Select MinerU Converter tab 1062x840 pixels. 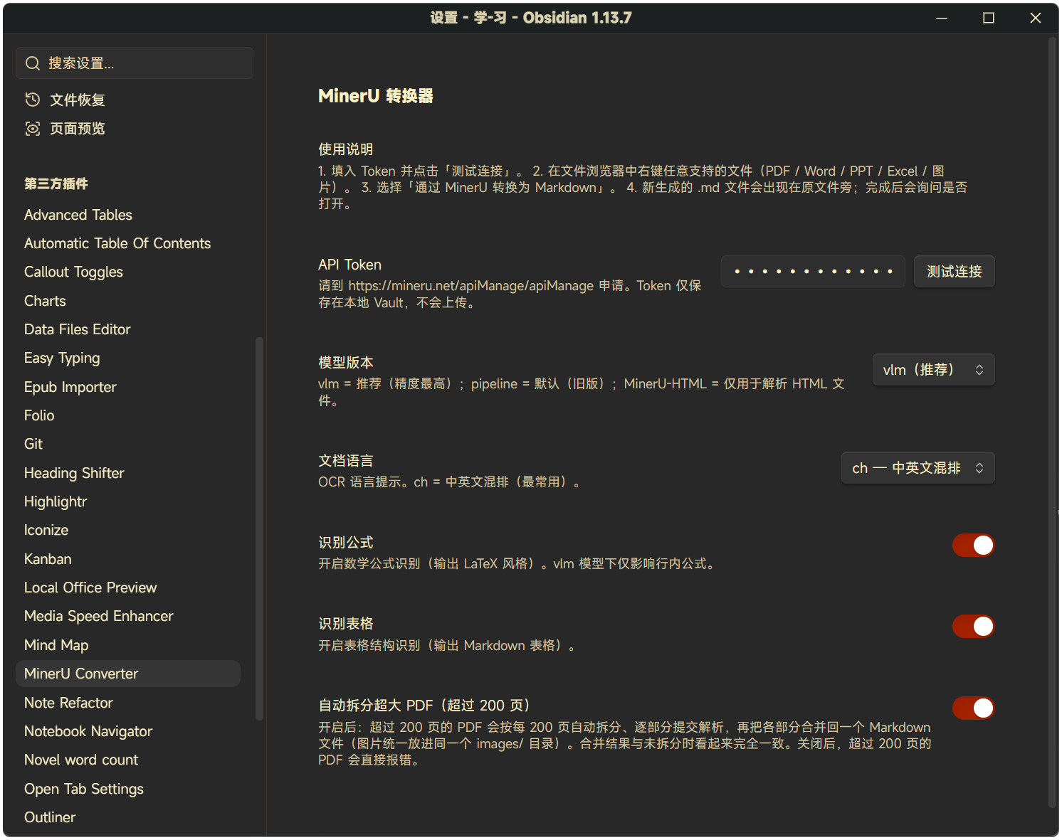[128, 674]
